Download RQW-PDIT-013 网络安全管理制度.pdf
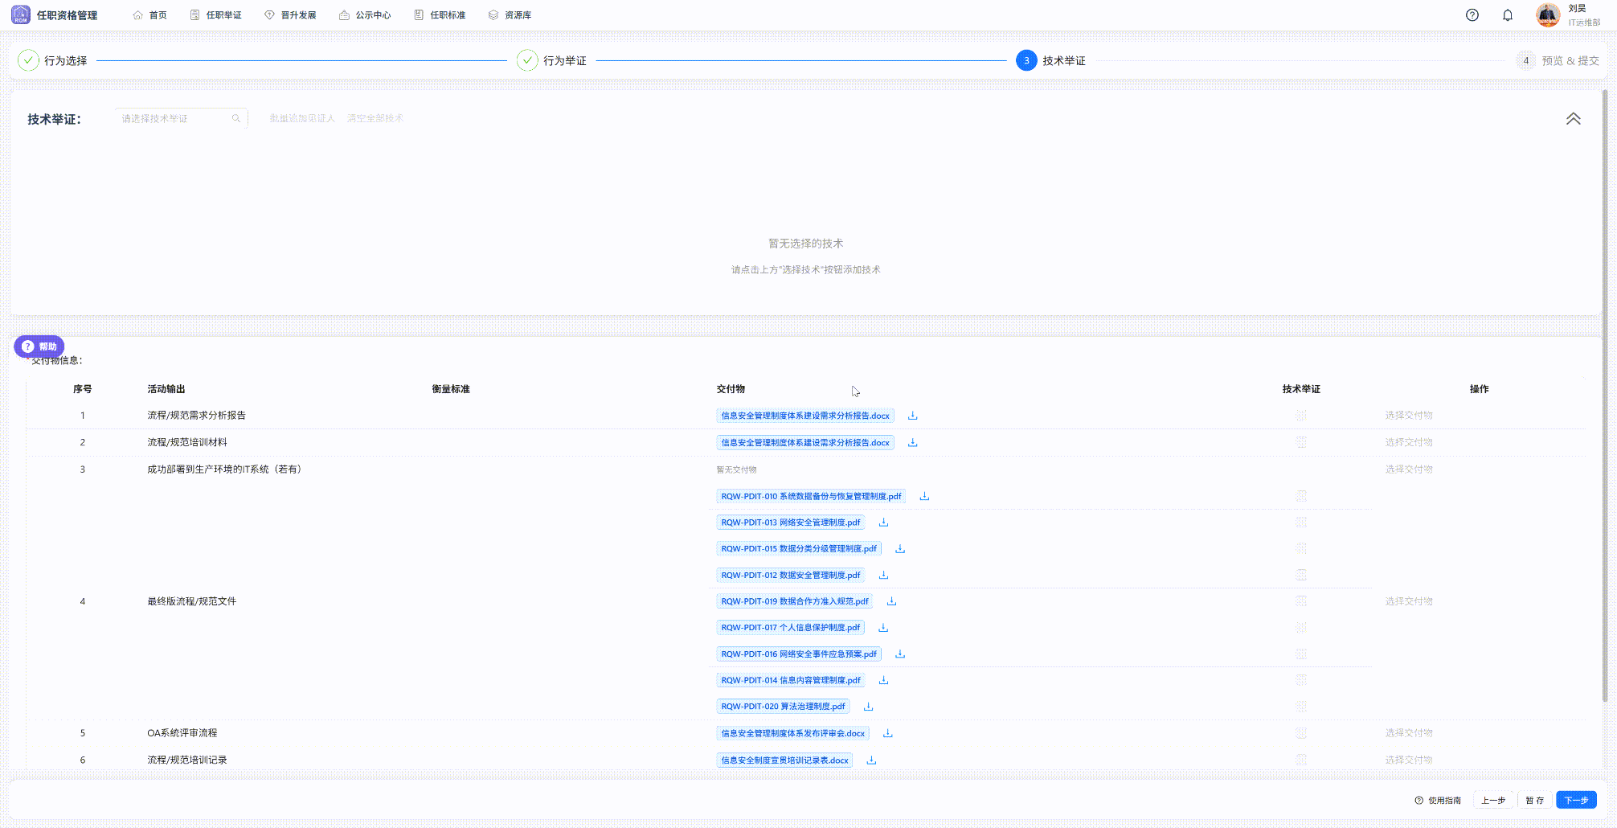This screenshot has width=1617, height=828. click(x=883, y=523)
